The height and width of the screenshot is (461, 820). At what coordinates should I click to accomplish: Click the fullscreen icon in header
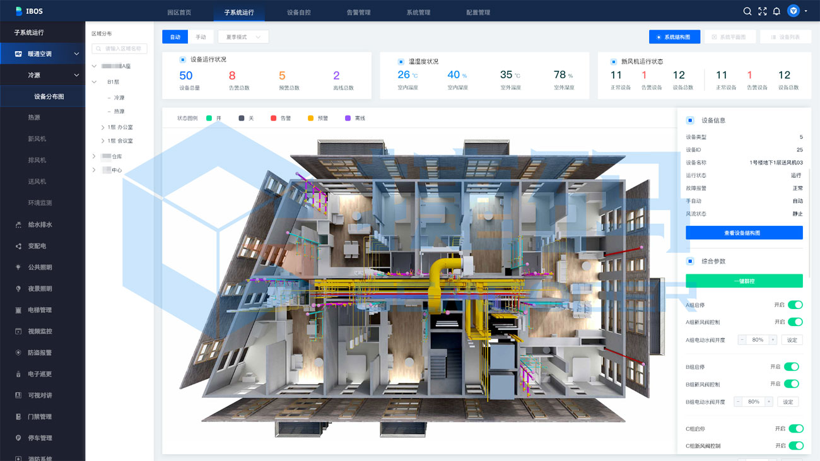762,11
